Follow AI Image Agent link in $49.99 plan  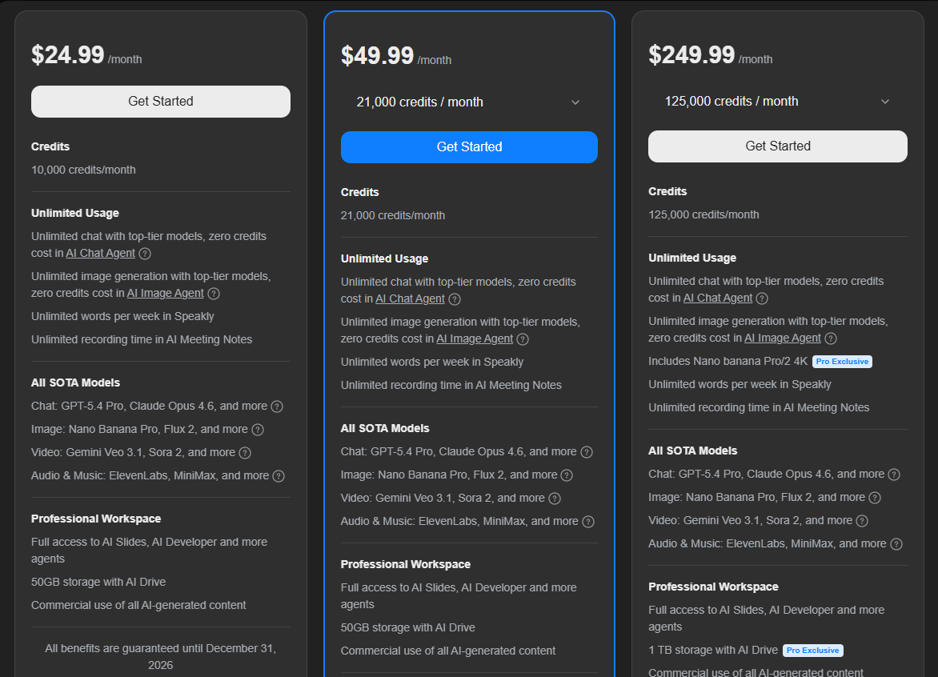(x=475, y=339)
